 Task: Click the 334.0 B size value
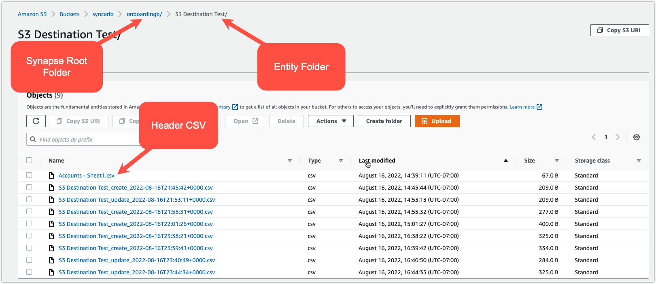pos(548,248)
